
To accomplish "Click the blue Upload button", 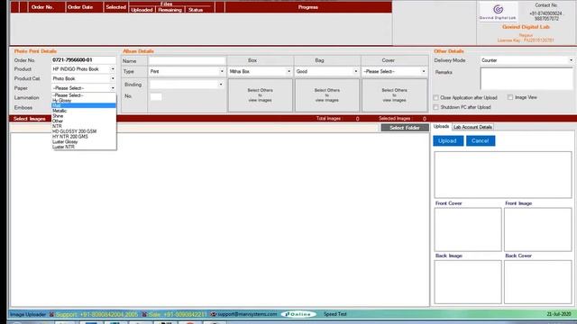I will (x=448, y=140).
